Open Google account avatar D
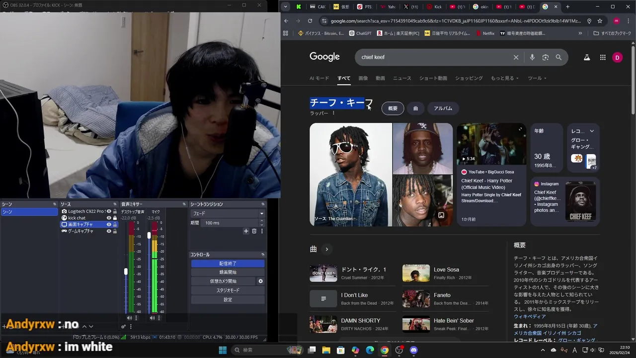The height and width of the screenshot is (358, 636). (x=617, y=57)
